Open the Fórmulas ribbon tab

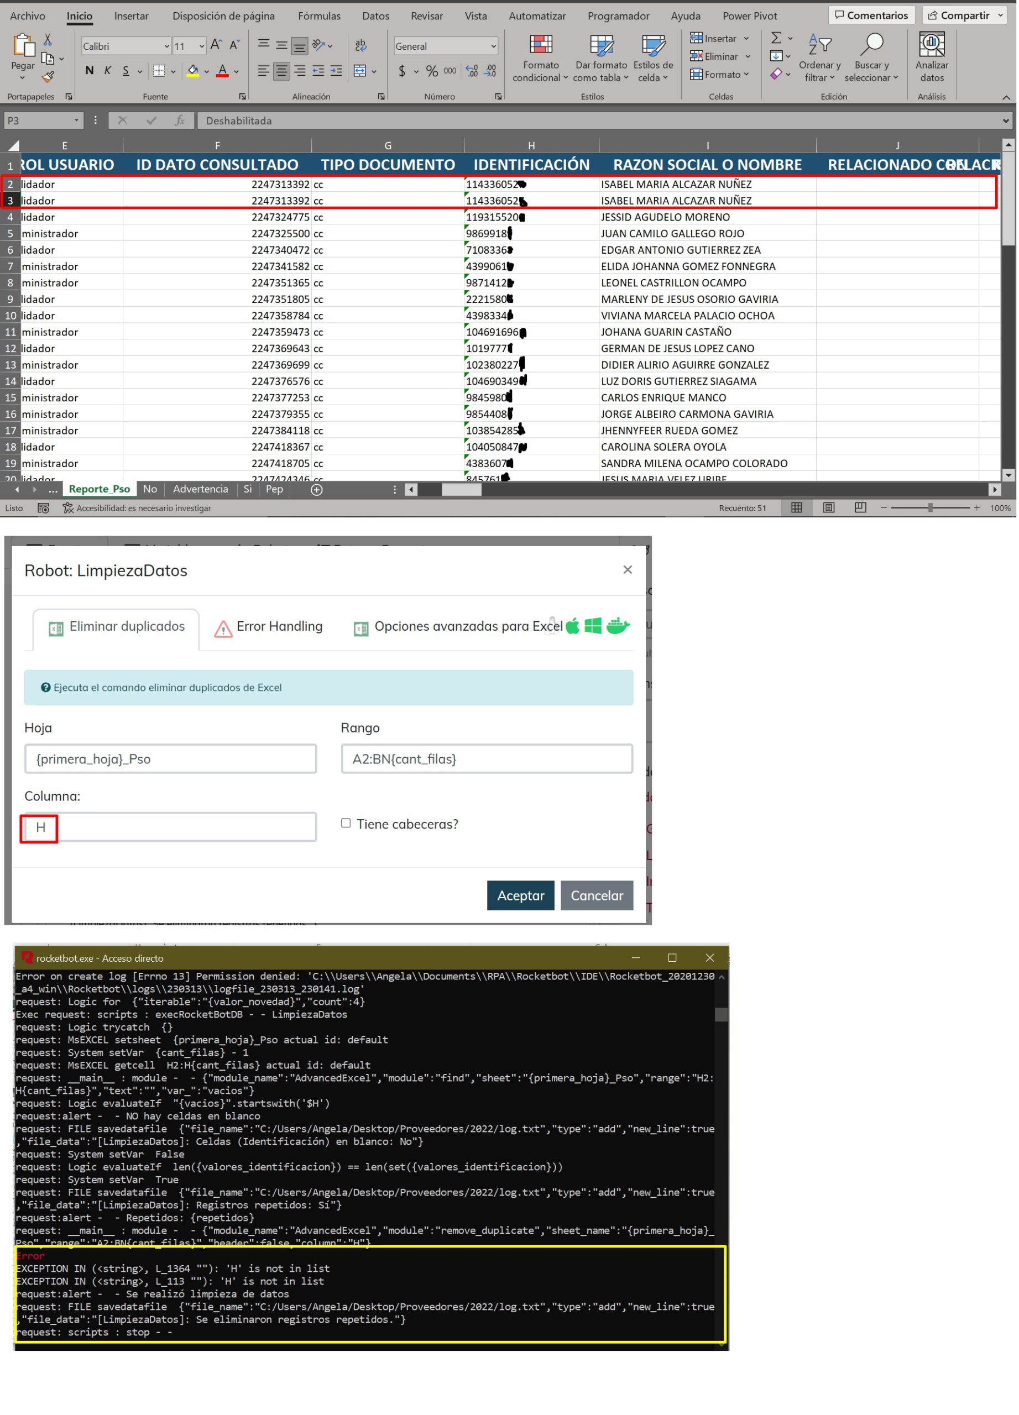pyautogui.click(x=319, y=15)
